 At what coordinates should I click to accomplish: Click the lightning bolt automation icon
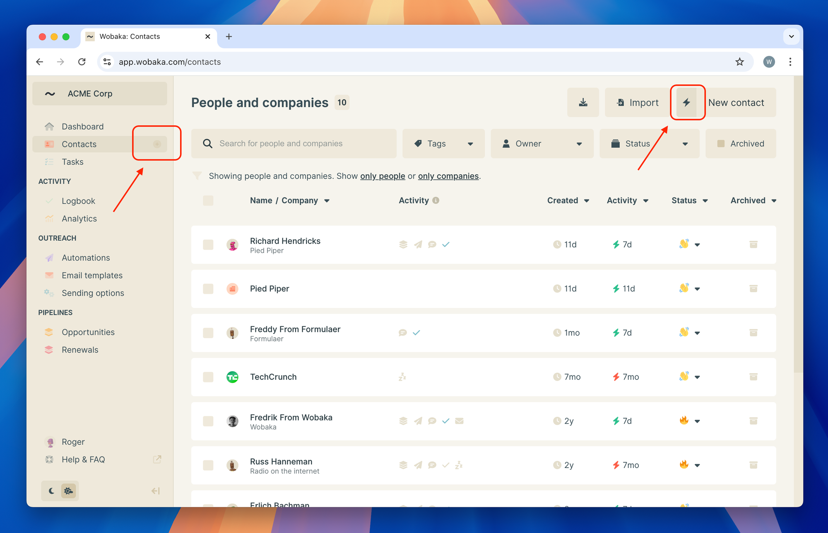687,103
